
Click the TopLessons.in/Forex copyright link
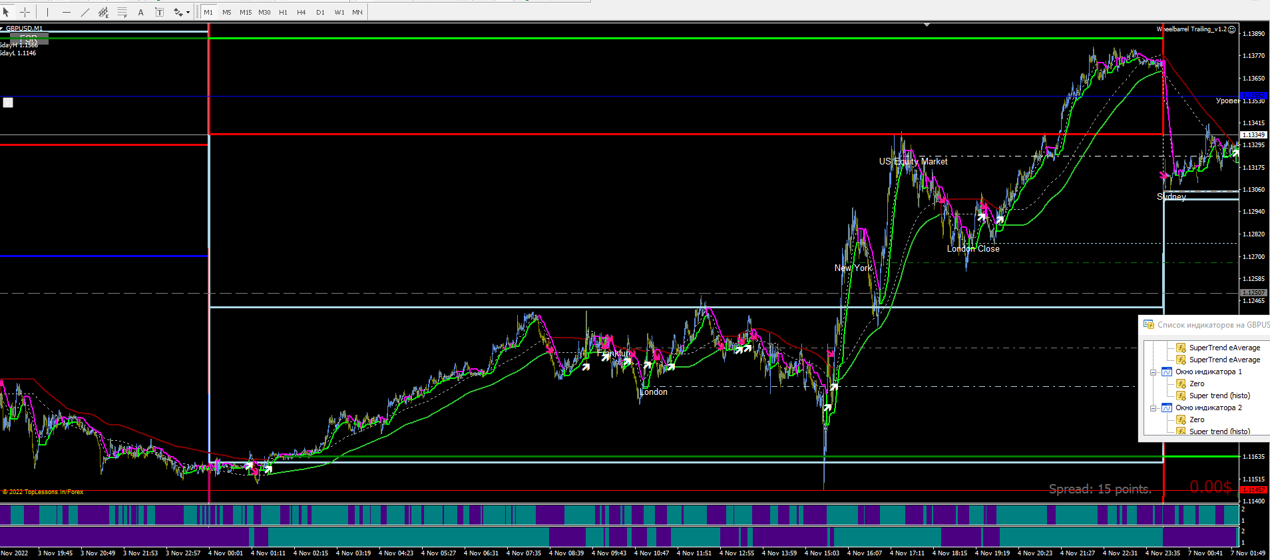43,492
